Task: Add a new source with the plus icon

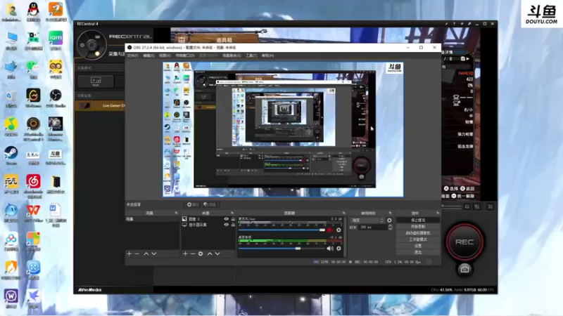Action: coord(185,254)
